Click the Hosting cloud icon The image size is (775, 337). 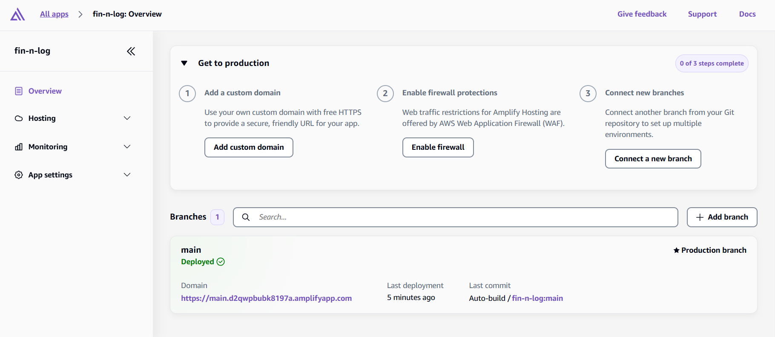click(x=19, y=118)
